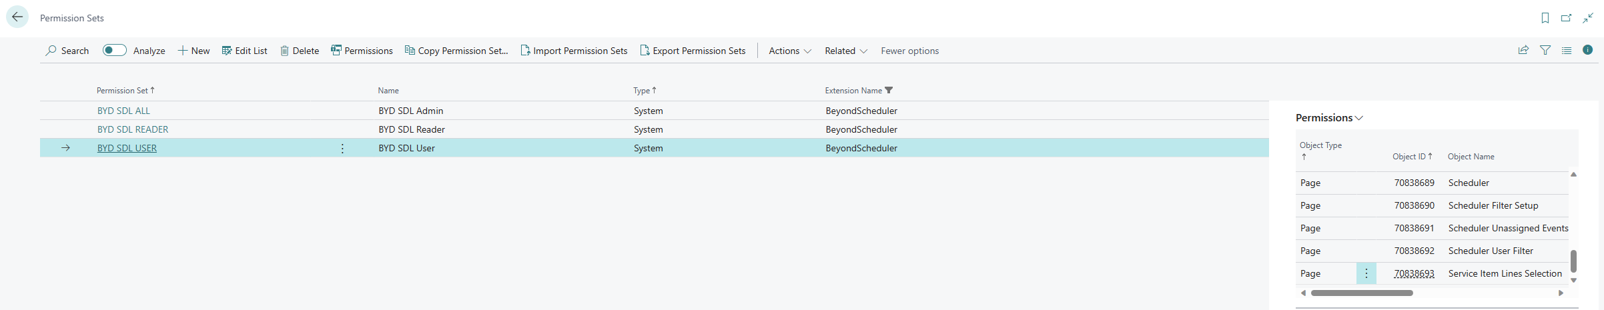Expand the Permissions FactBox chevron

coord(1359,118)
